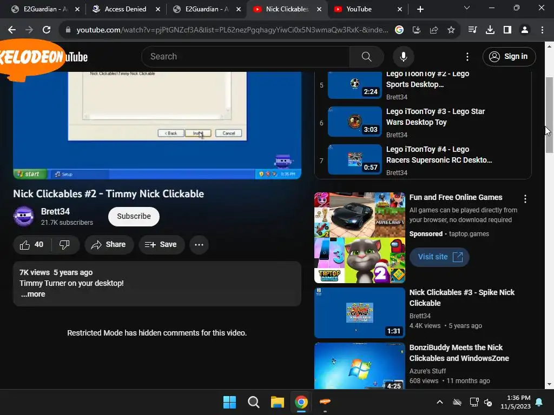The height and width of the screenshot is (415, 554).
Task: Open Chrome downloads icon
Action: pos(490,30)
